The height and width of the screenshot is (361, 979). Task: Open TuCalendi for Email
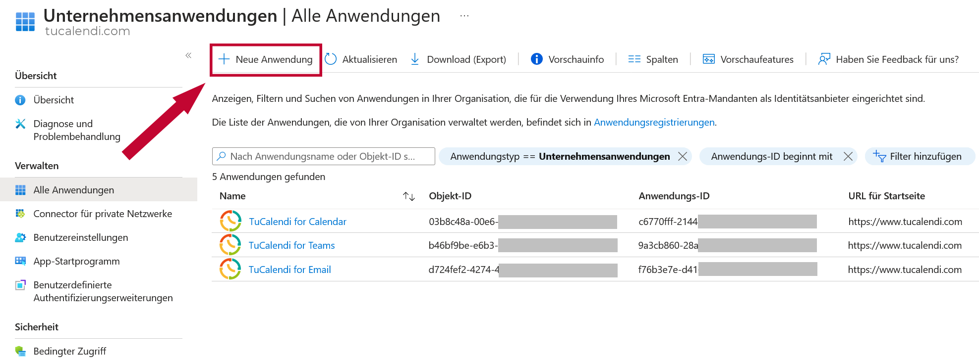[x=289, y=270]
